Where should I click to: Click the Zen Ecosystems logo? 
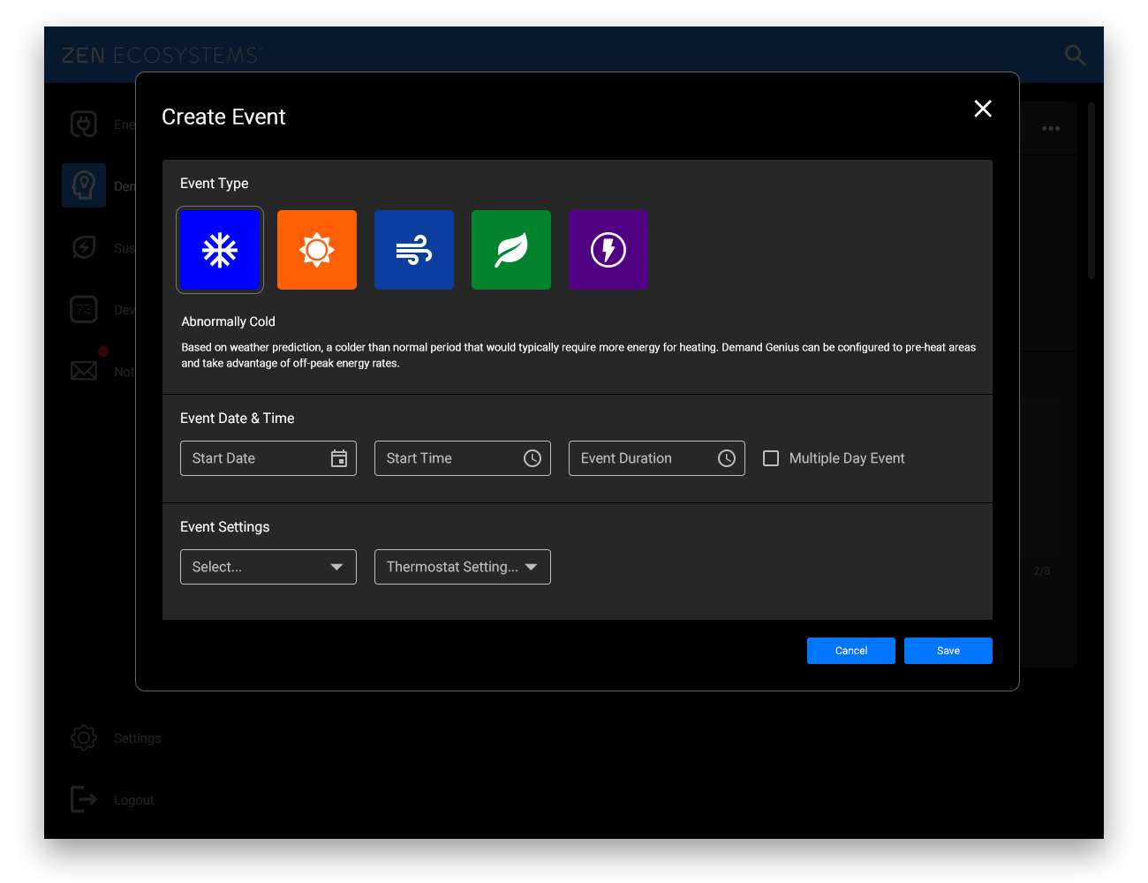(162, 56)
